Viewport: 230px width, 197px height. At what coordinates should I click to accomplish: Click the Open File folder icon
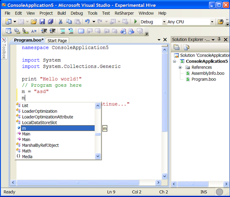[34, 22]
